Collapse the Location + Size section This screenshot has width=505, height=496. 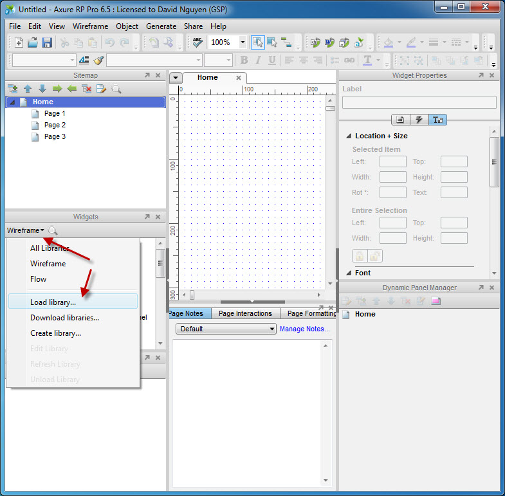349,136
